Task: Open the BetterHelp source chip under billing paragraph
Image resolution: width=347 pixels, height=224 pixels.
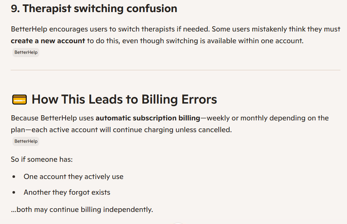Action: click(x=26, y=141)
